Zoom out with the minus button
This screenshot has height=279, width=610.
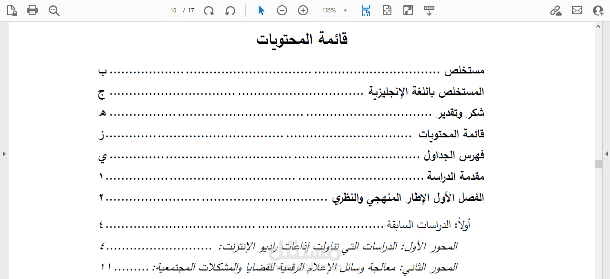[x=282, y=10]
